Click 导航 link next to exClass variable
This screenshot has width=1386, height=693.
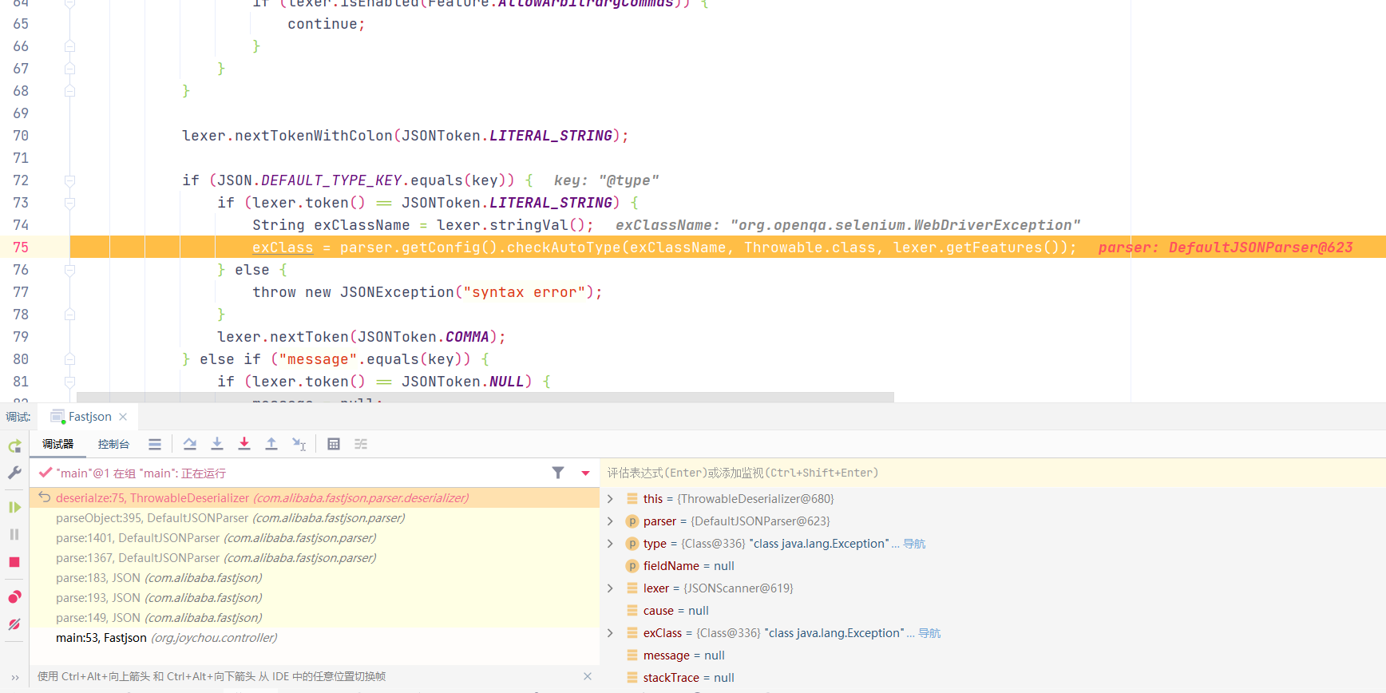pyautogui.click(x=929, y=633)
